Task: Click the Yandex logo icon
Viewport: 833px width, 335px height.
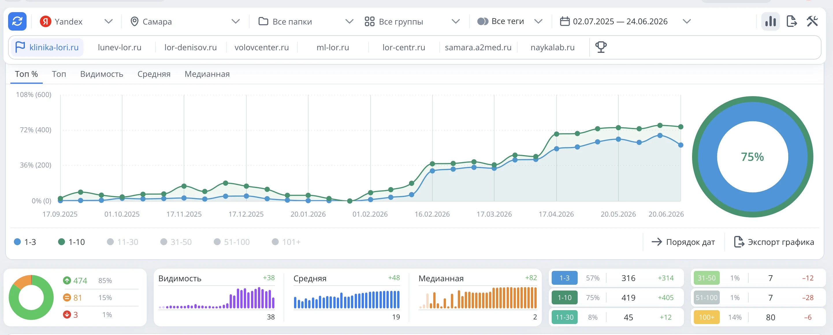Action: tap(46, 21)
